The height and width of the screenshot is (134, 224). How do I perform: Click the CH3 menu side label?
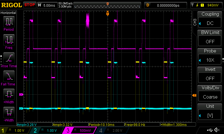[195, 22]
